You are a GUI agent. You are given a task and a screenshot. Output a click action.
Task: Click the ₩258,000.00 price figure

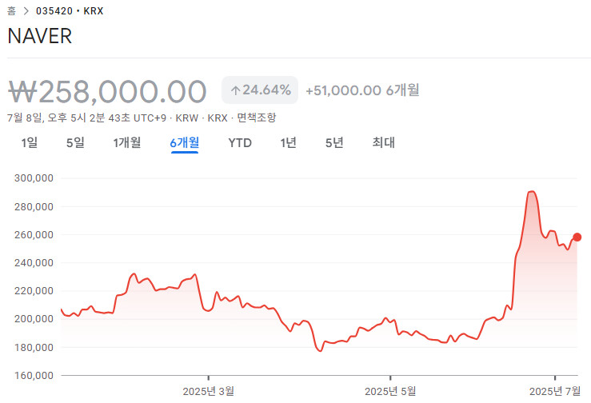[x=107, y=91]
